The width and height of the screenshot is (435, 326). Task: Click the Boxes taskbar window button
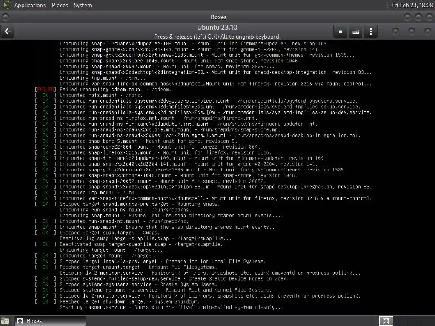pyautogui.click(x=50, y=321)
